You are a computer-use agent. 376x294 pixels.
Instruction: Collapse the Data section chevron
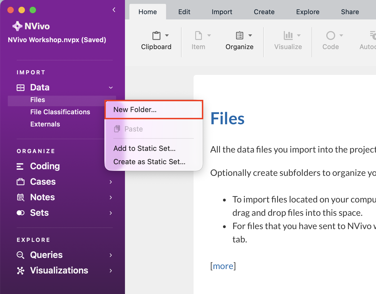[111, 88]
